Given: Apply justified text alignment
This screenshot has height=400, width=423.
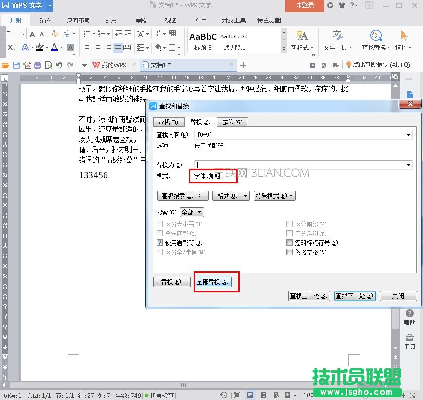Looking at the screenshot, I should (x=117, y=48).
